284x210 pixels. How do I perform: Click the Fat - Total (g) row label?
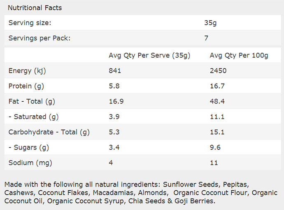point(32,101)
